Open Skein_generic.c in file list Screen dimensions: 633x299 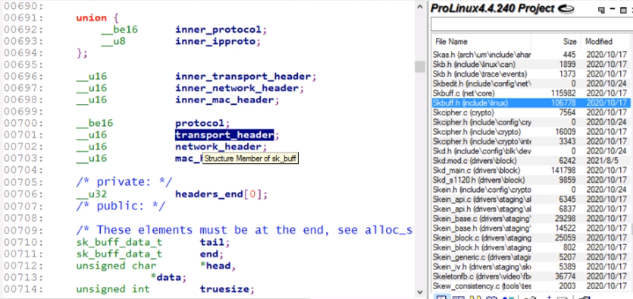point(531,257)
